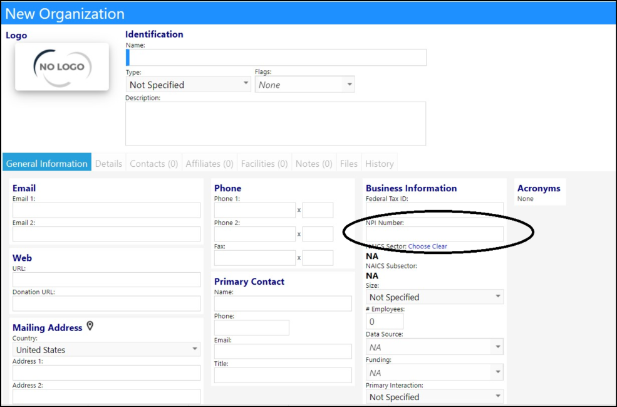The height and width of the screenshot is (407, 617).
Task: Click the 'Business Information' heading
Action: 411,188
